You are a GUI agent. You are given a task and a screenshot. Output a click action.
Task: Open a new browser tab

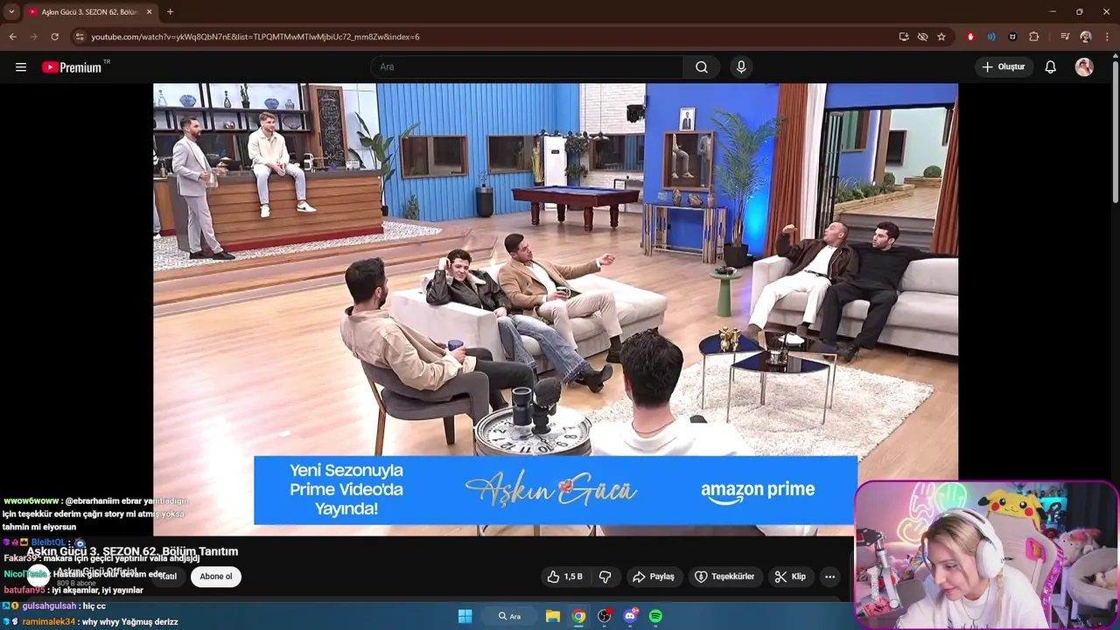coord(170,12)
